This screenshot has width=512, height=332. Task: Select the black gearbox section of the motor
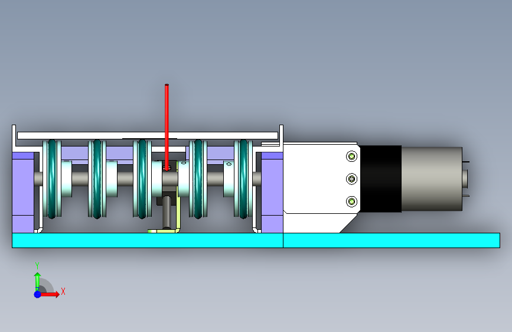click(381, 179)
